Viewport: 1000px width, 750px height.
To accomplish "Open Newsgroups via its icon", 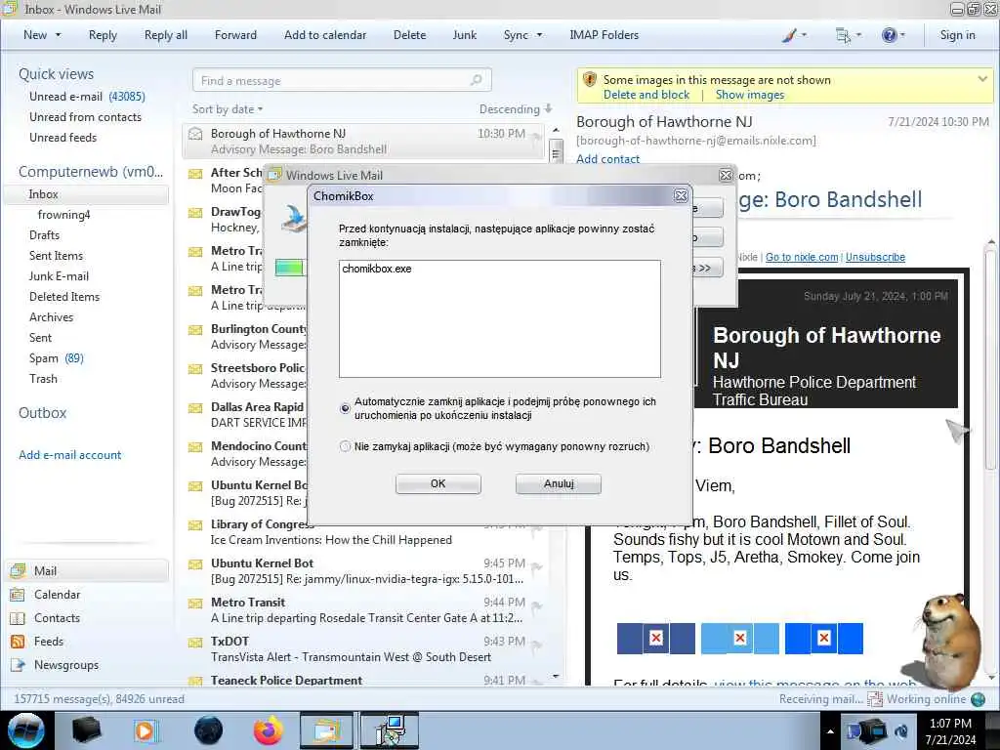I will [18, 665].
